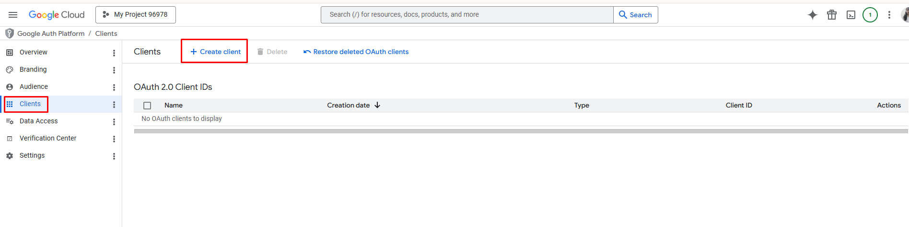Sort by Creation date column arrow

[377, 105]
